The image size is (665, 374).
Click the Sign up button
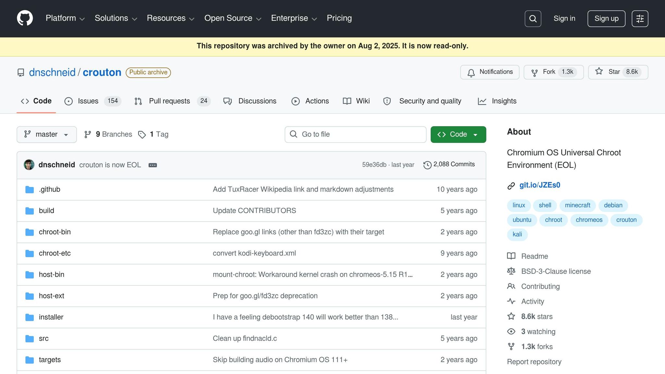coord(606,19)
